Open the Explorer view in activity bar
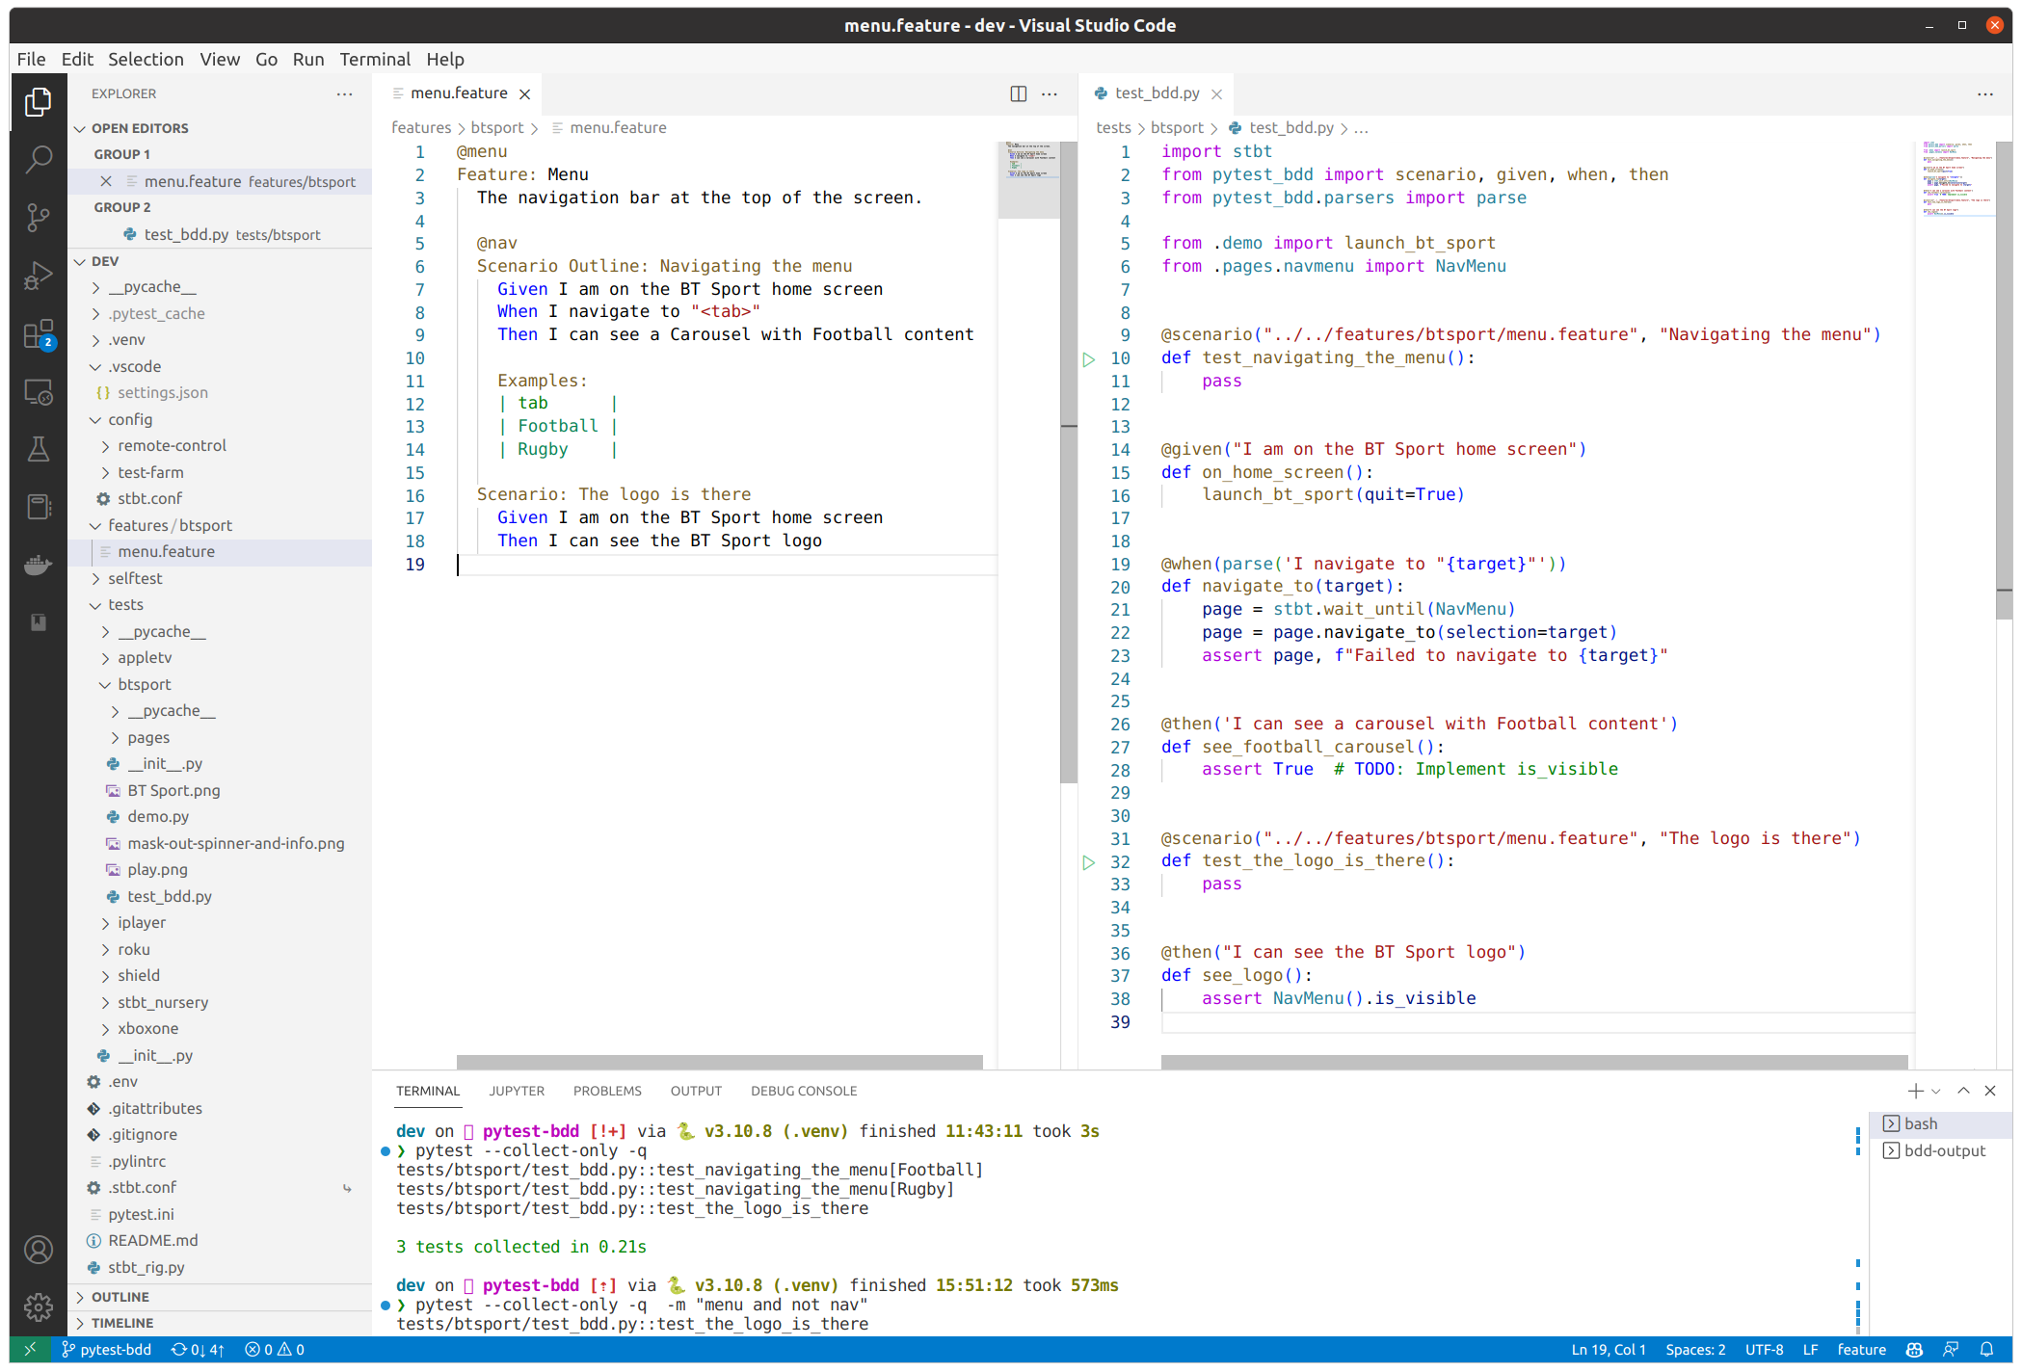 [x=38, y=101]
